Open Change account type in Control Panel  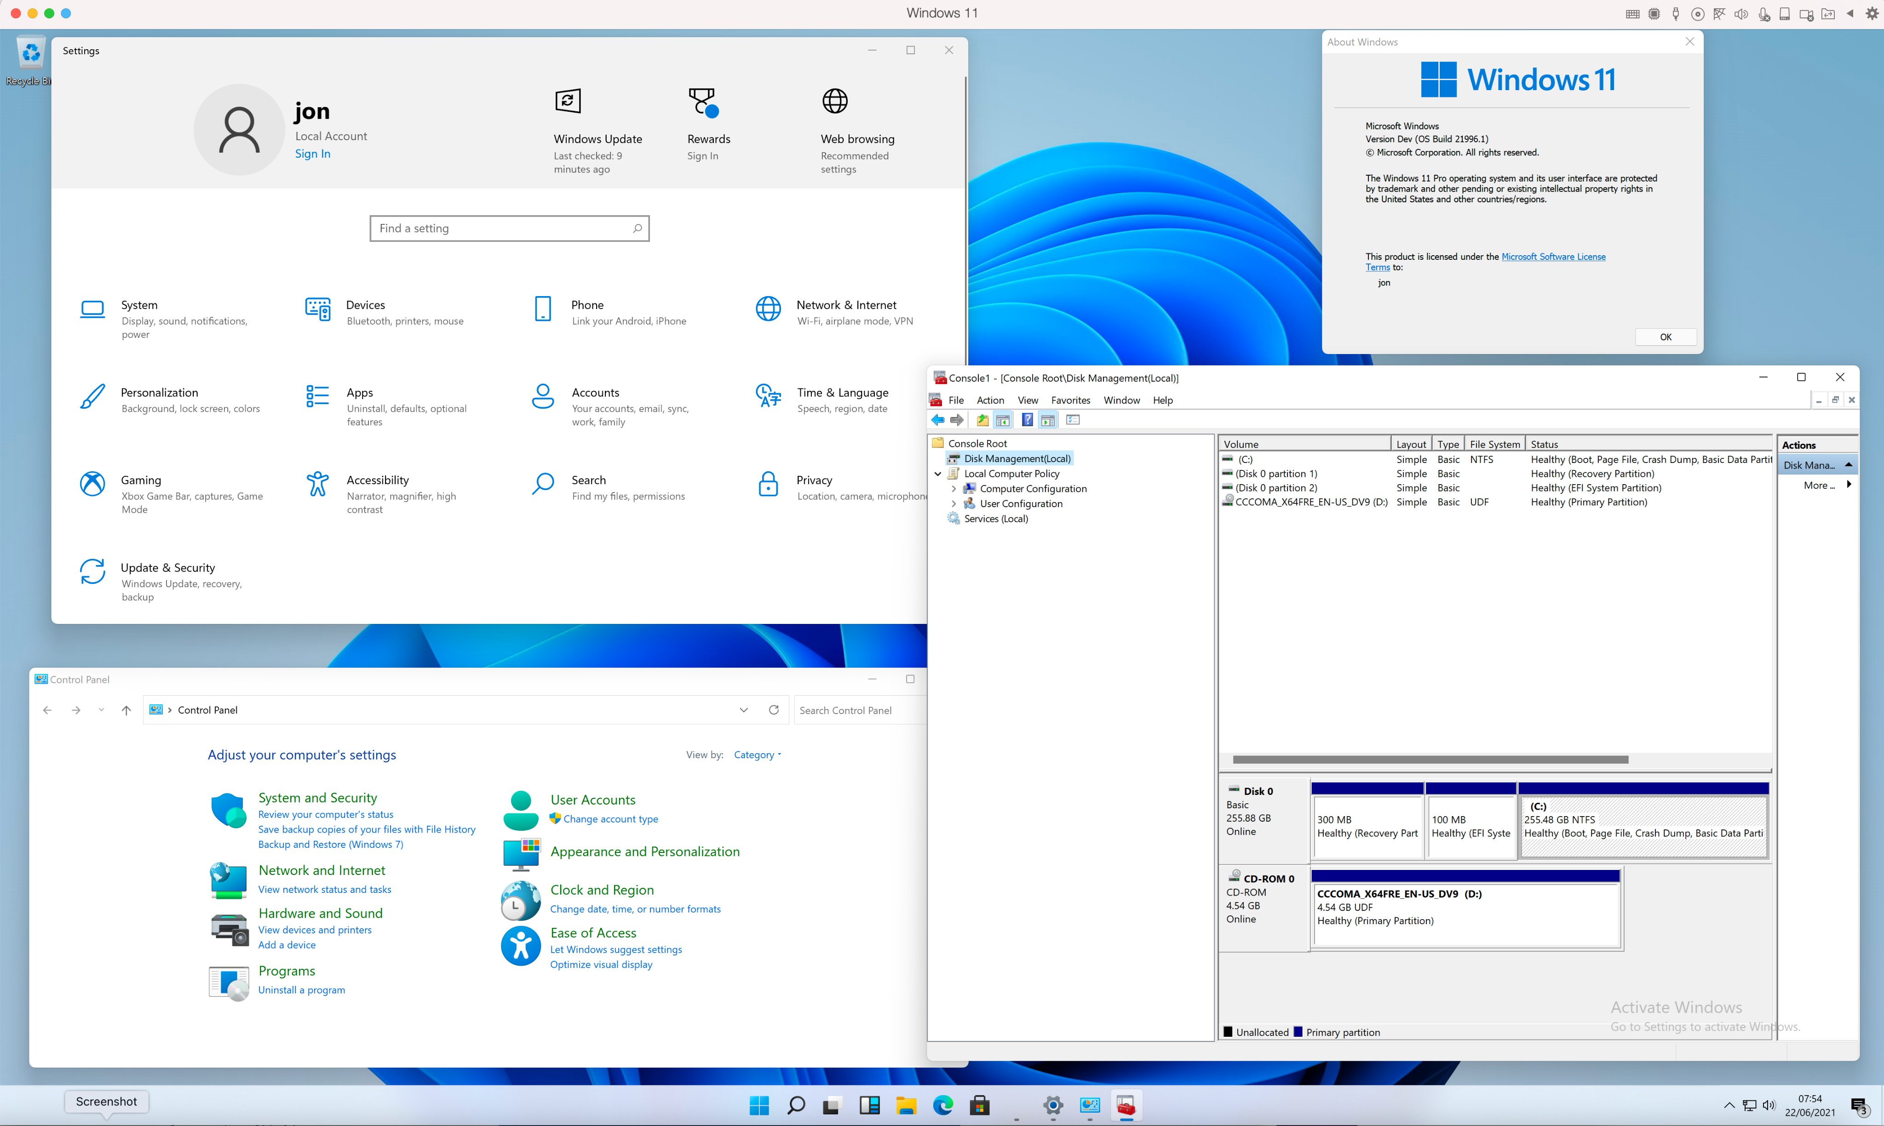(610, 819)
